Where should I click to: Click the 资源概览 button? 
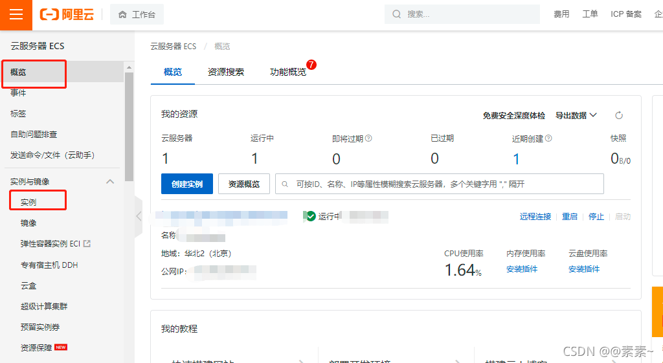tap(244, 184)
